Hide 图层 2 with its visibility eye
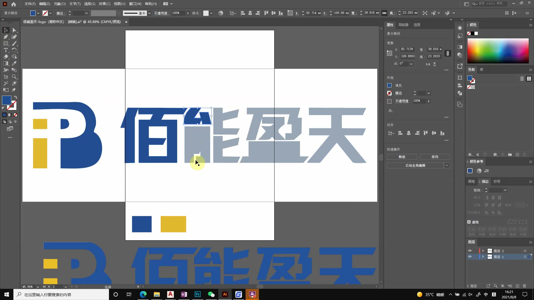 click(470, 251)
